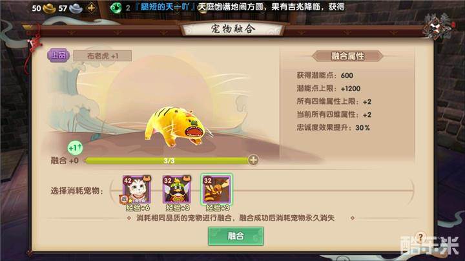Deselect the highlighted level 32 pet
Screen dimensions: 465x261
point(217,190)
